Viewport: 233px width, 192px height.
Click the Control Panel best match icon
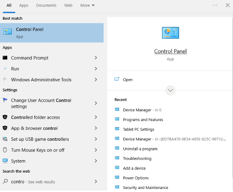pos(8,31)
